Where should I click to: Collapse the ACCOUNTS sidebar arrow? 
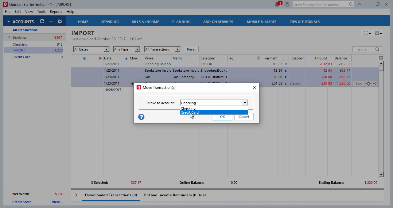[x=8, y=22]
